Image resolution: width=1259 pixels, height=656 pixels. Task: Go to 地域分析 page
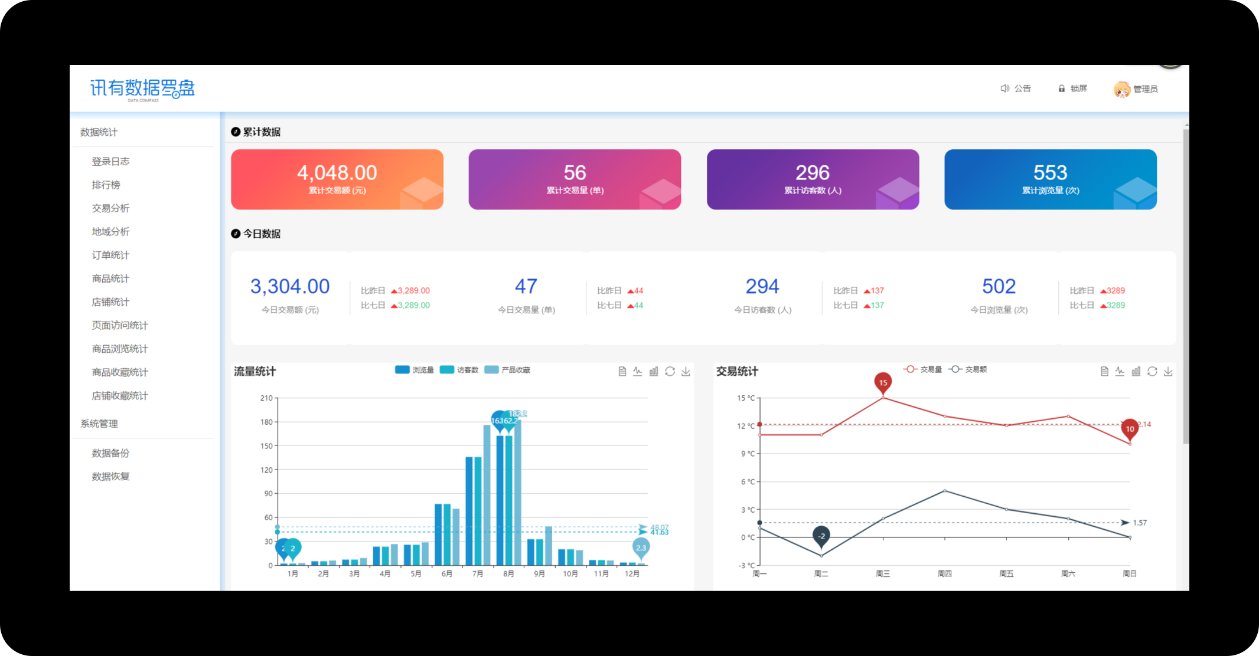pyautogui.click(x=110, y=232)
